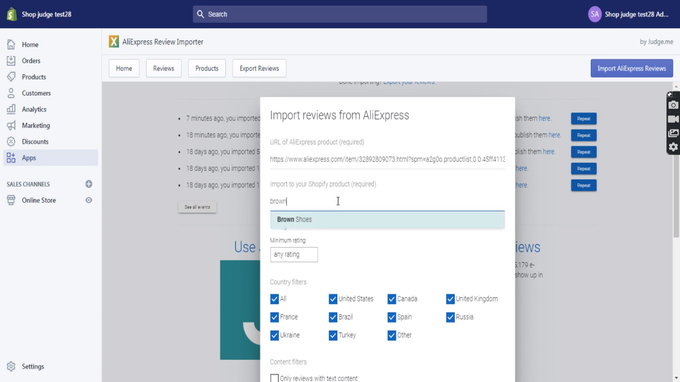680x382 pixels.
Task: Click the plus icon beside Sales Channels
Action: tap(89, 184)
